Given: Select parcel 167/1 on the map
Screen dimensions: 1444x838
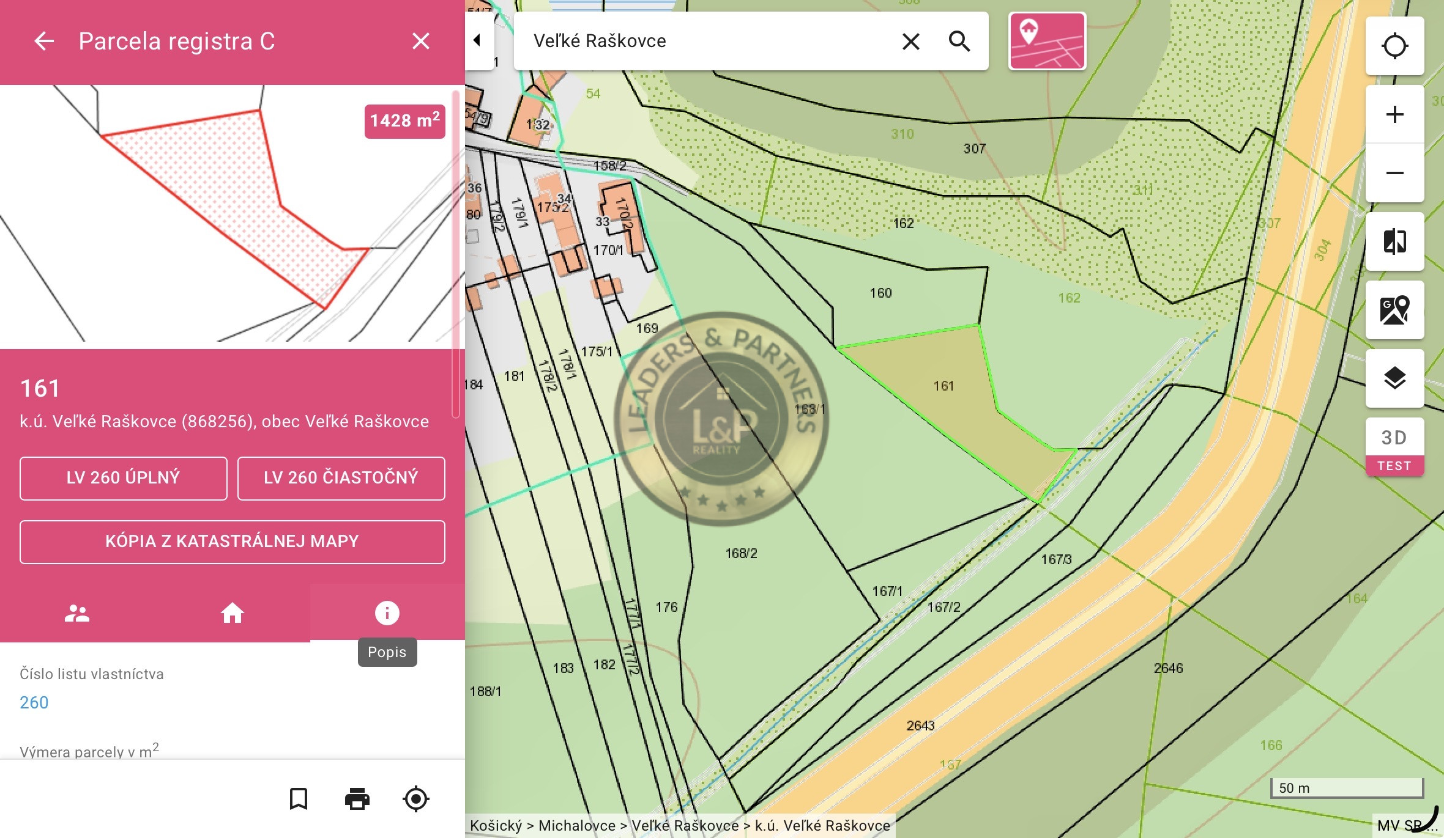Looking at the screenshot, I should click(887, 592).
